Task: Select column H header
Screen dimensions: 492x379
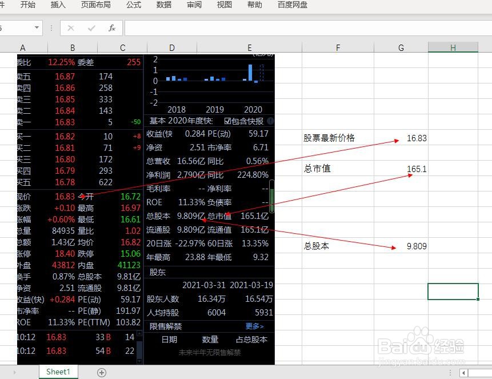Action: 453,47
